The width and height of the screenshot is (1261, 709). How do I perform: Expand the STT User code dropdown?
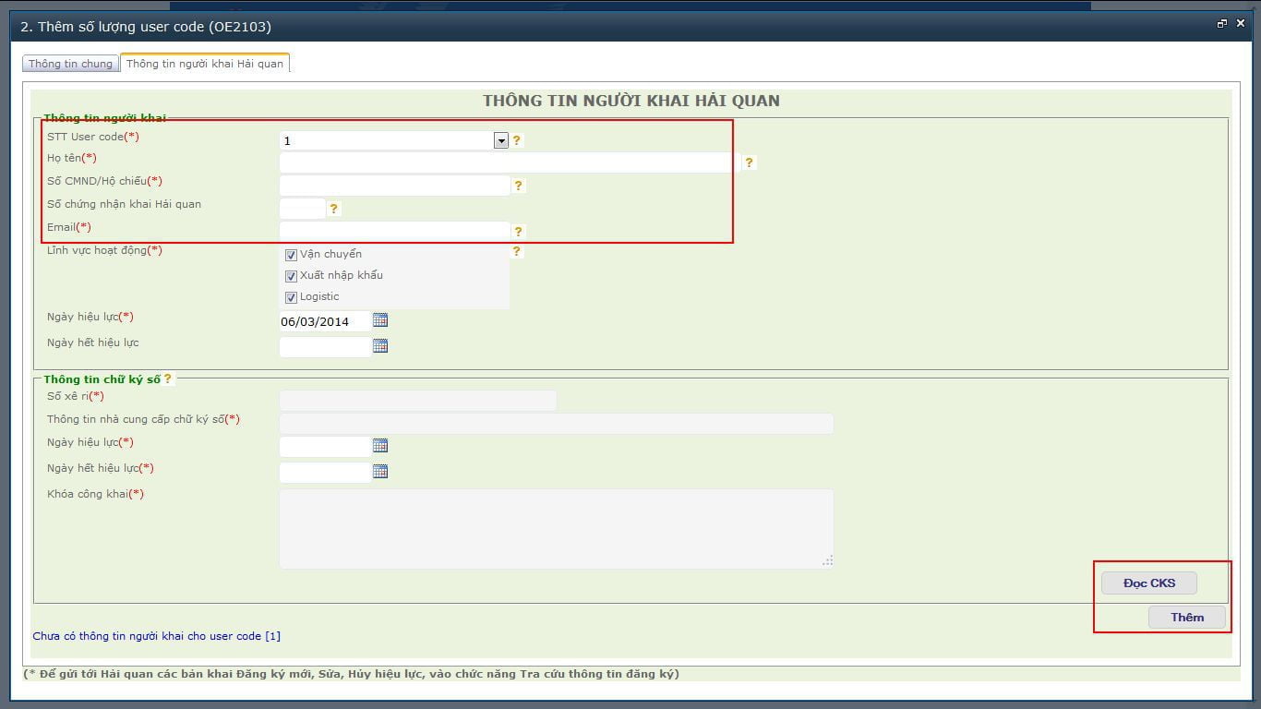coord(500,140)
